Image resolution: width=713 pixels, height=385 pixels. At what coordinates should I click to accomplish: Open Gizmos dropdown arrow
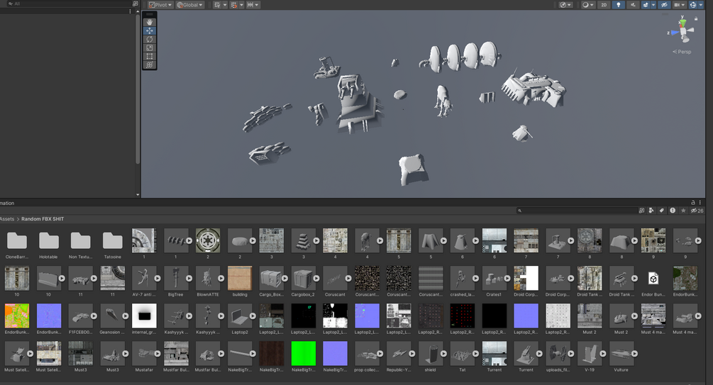click(x=701, y=5)
